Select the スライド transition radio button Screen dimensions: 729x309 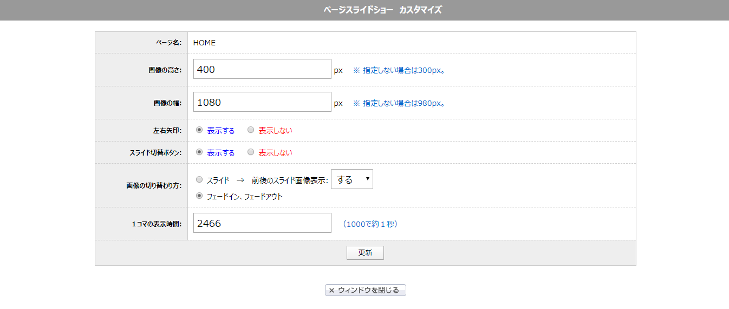coord(199,180)
